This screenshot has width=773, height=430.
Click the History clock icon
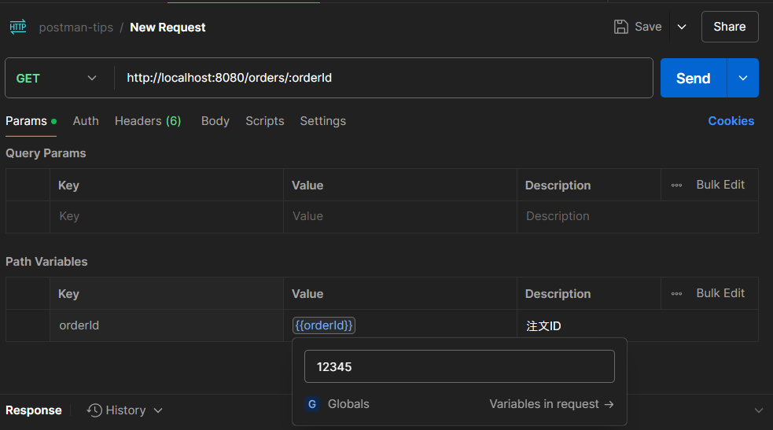pyautogui.click(x=94, y=410)
